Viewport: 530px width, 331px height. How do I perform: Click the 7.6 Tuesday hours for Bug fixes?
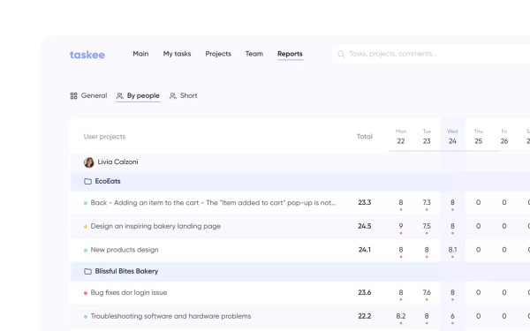pyautogui.click(x=427, y=292)
